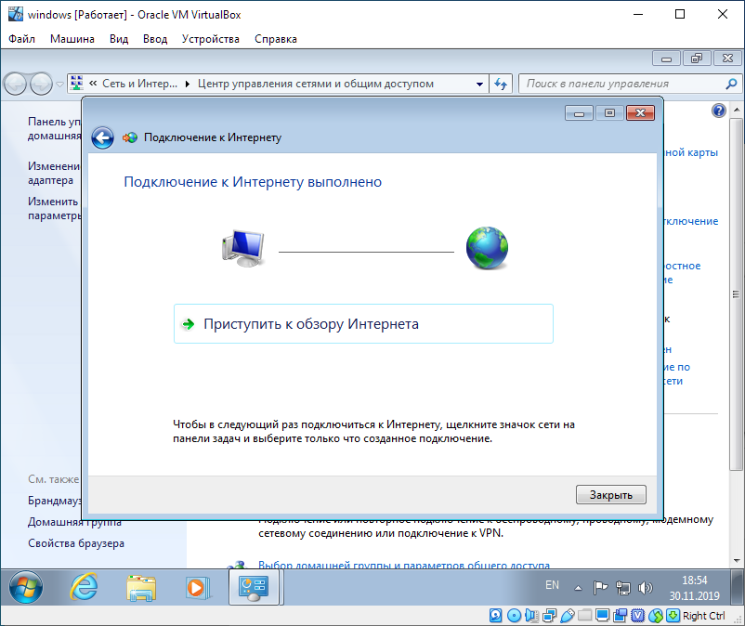
Task: Click the Закрыть button
Action: pos(611,495)
